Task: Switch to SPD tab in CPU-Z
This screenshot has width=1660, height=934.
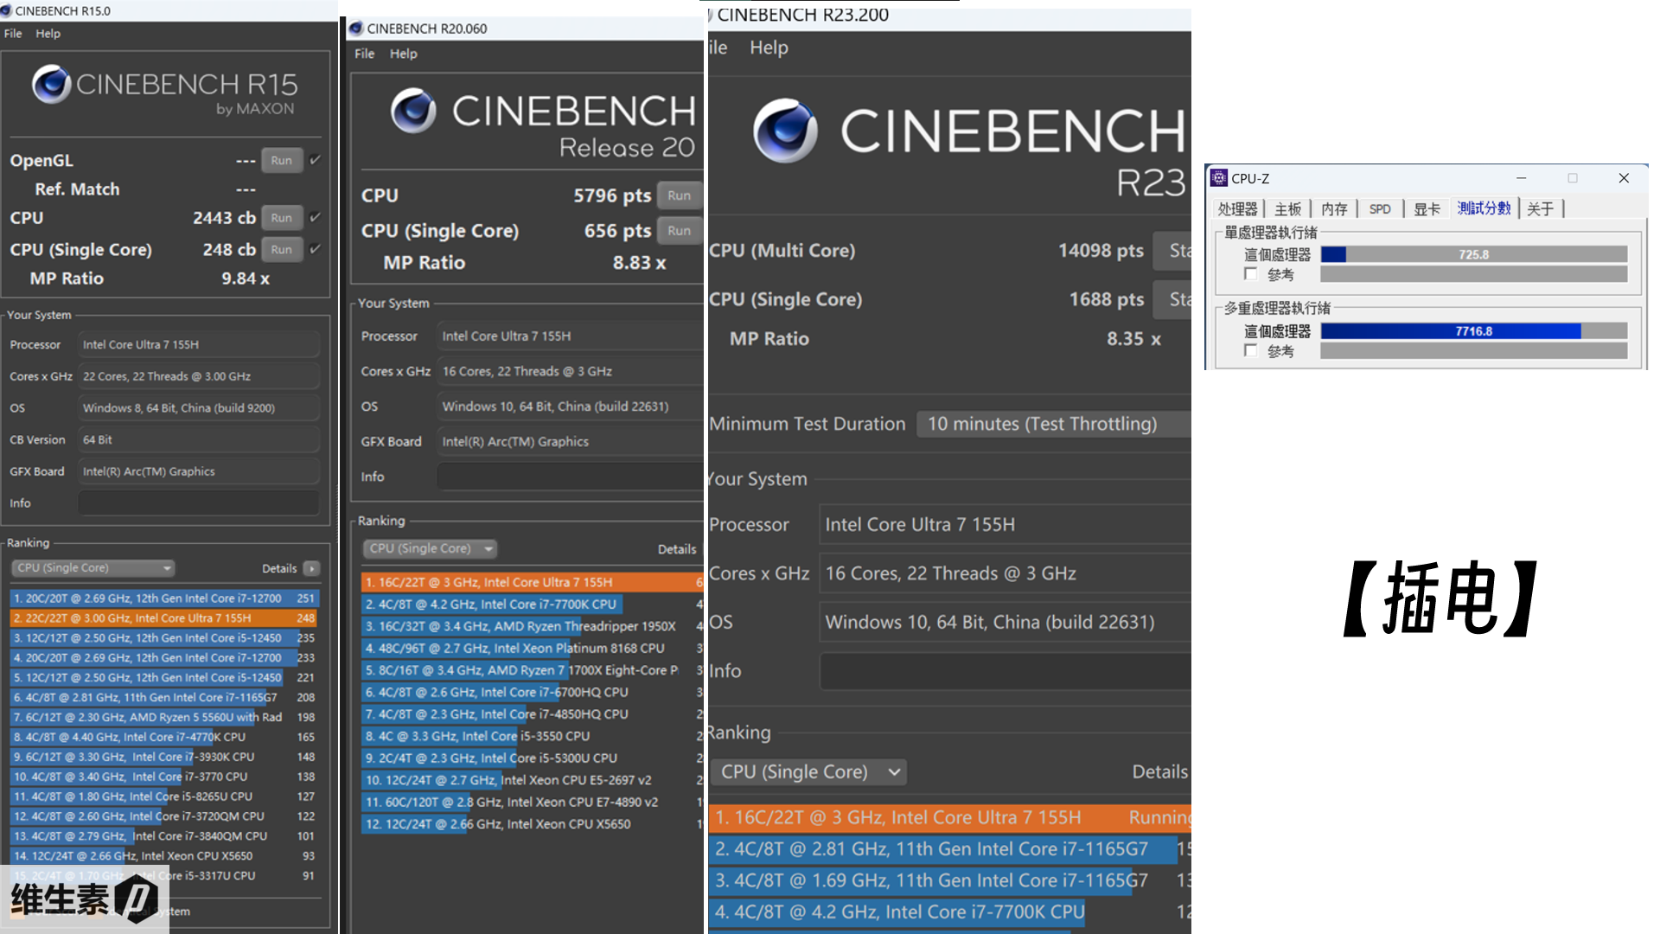Action: coord(1380,209)
